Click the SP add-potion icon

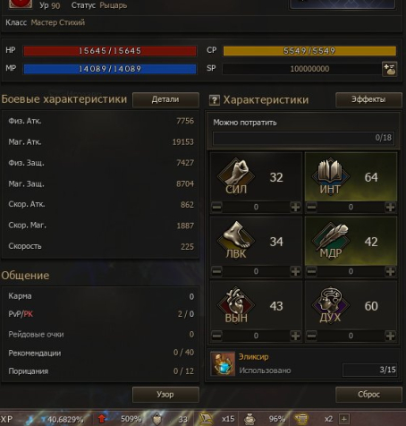pyautogui.click(x=389, y=69)
